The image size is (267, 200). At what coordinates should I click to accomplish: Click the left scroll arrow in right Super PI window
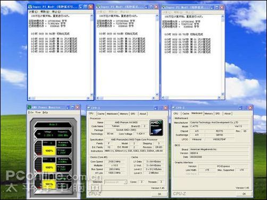(x=163, y=98)
